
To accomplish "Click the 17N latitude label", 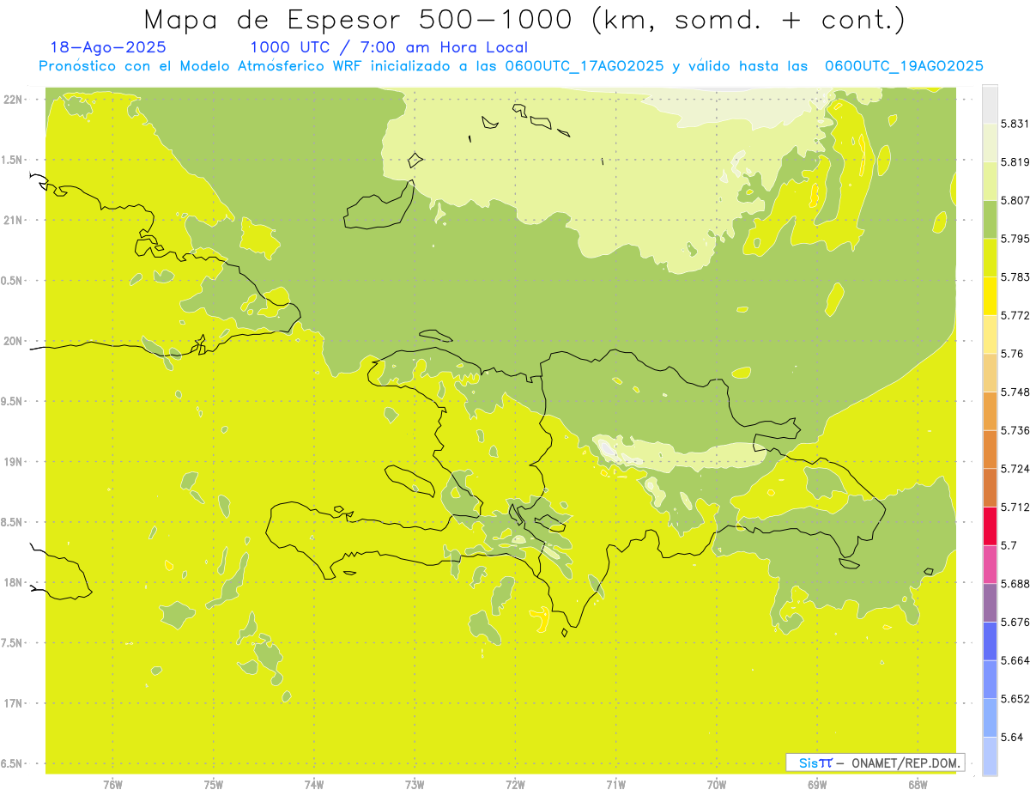I will click(x=12, y=703).
